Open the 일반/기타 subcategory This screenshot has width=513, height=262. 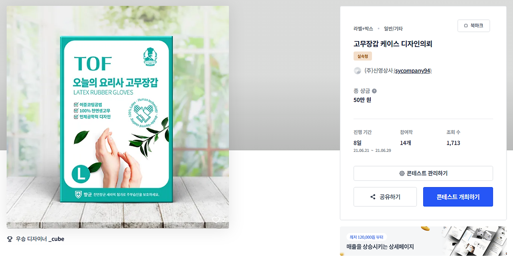[393, 28]
